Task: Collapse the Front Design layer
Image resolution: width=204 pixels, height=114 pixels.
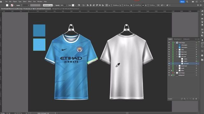Action: pyautogui.click(x=174, y=43)
